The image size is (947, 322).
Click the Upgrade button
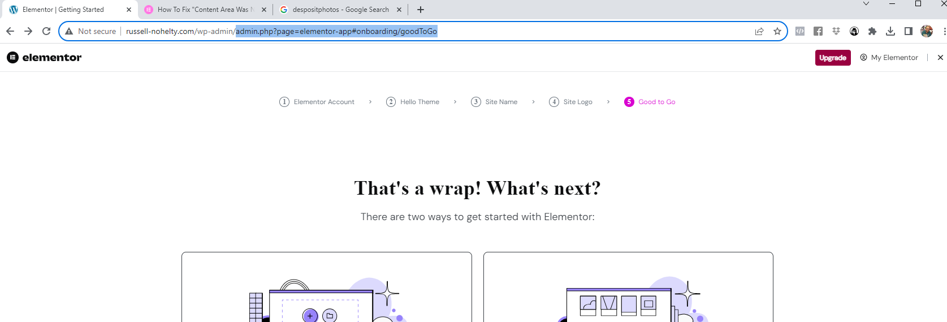pyautogui.click(x=833, y=58)
